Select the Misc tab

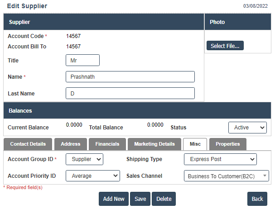(195, 144)
